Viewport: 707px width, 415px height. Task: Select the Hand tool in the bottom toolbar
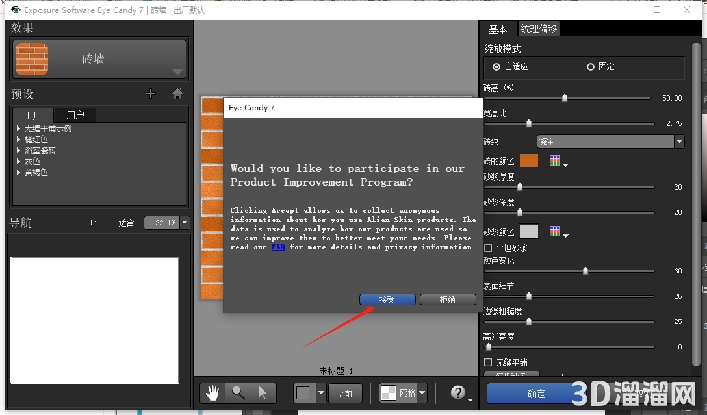click(x=212, y=392)
